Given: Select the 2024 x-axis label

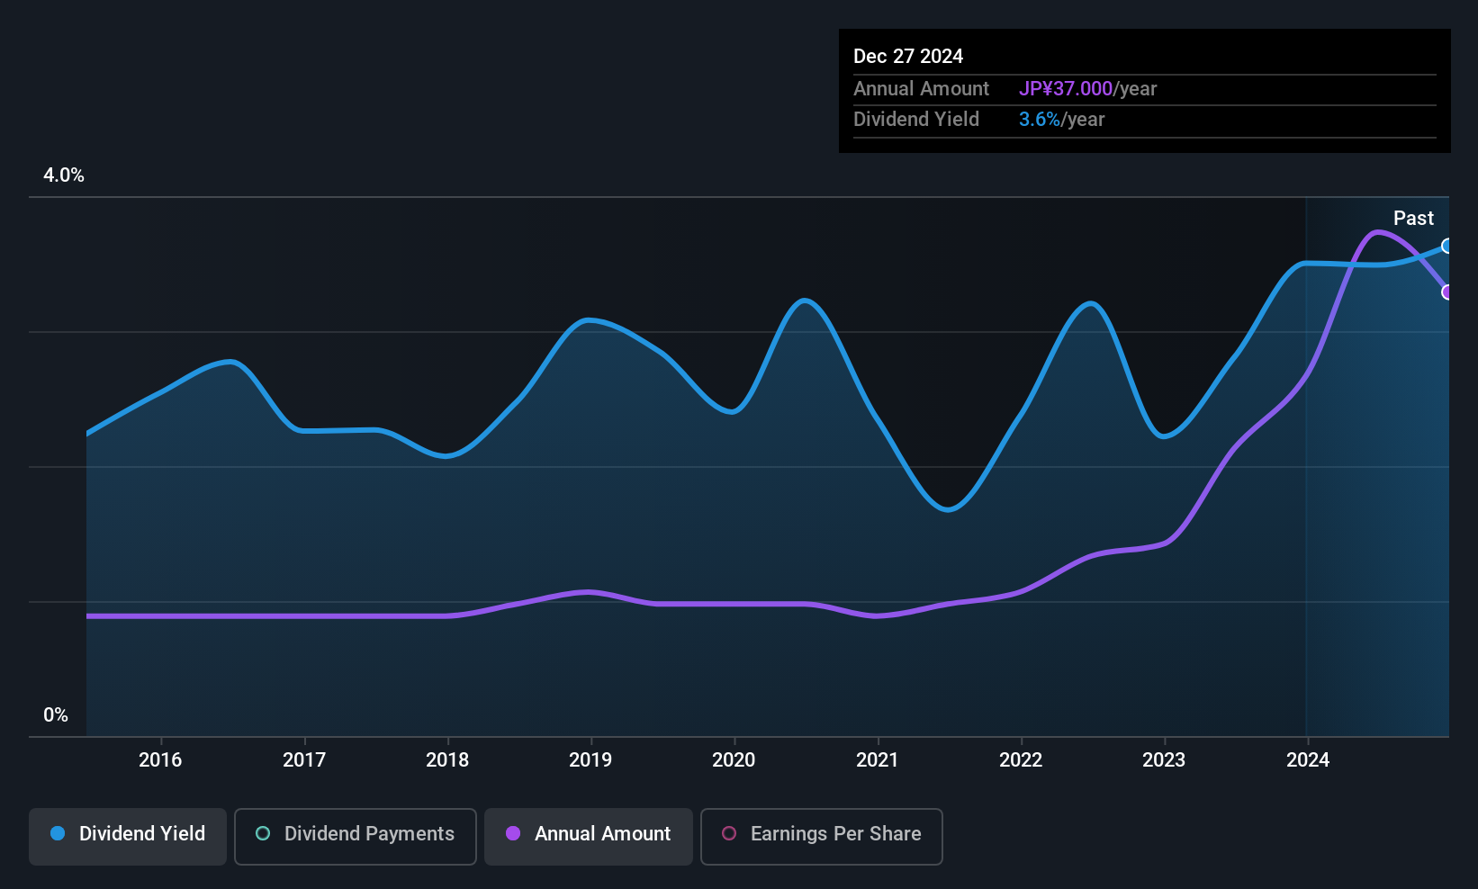Looking at the screenshot, I should point(1308,760).
